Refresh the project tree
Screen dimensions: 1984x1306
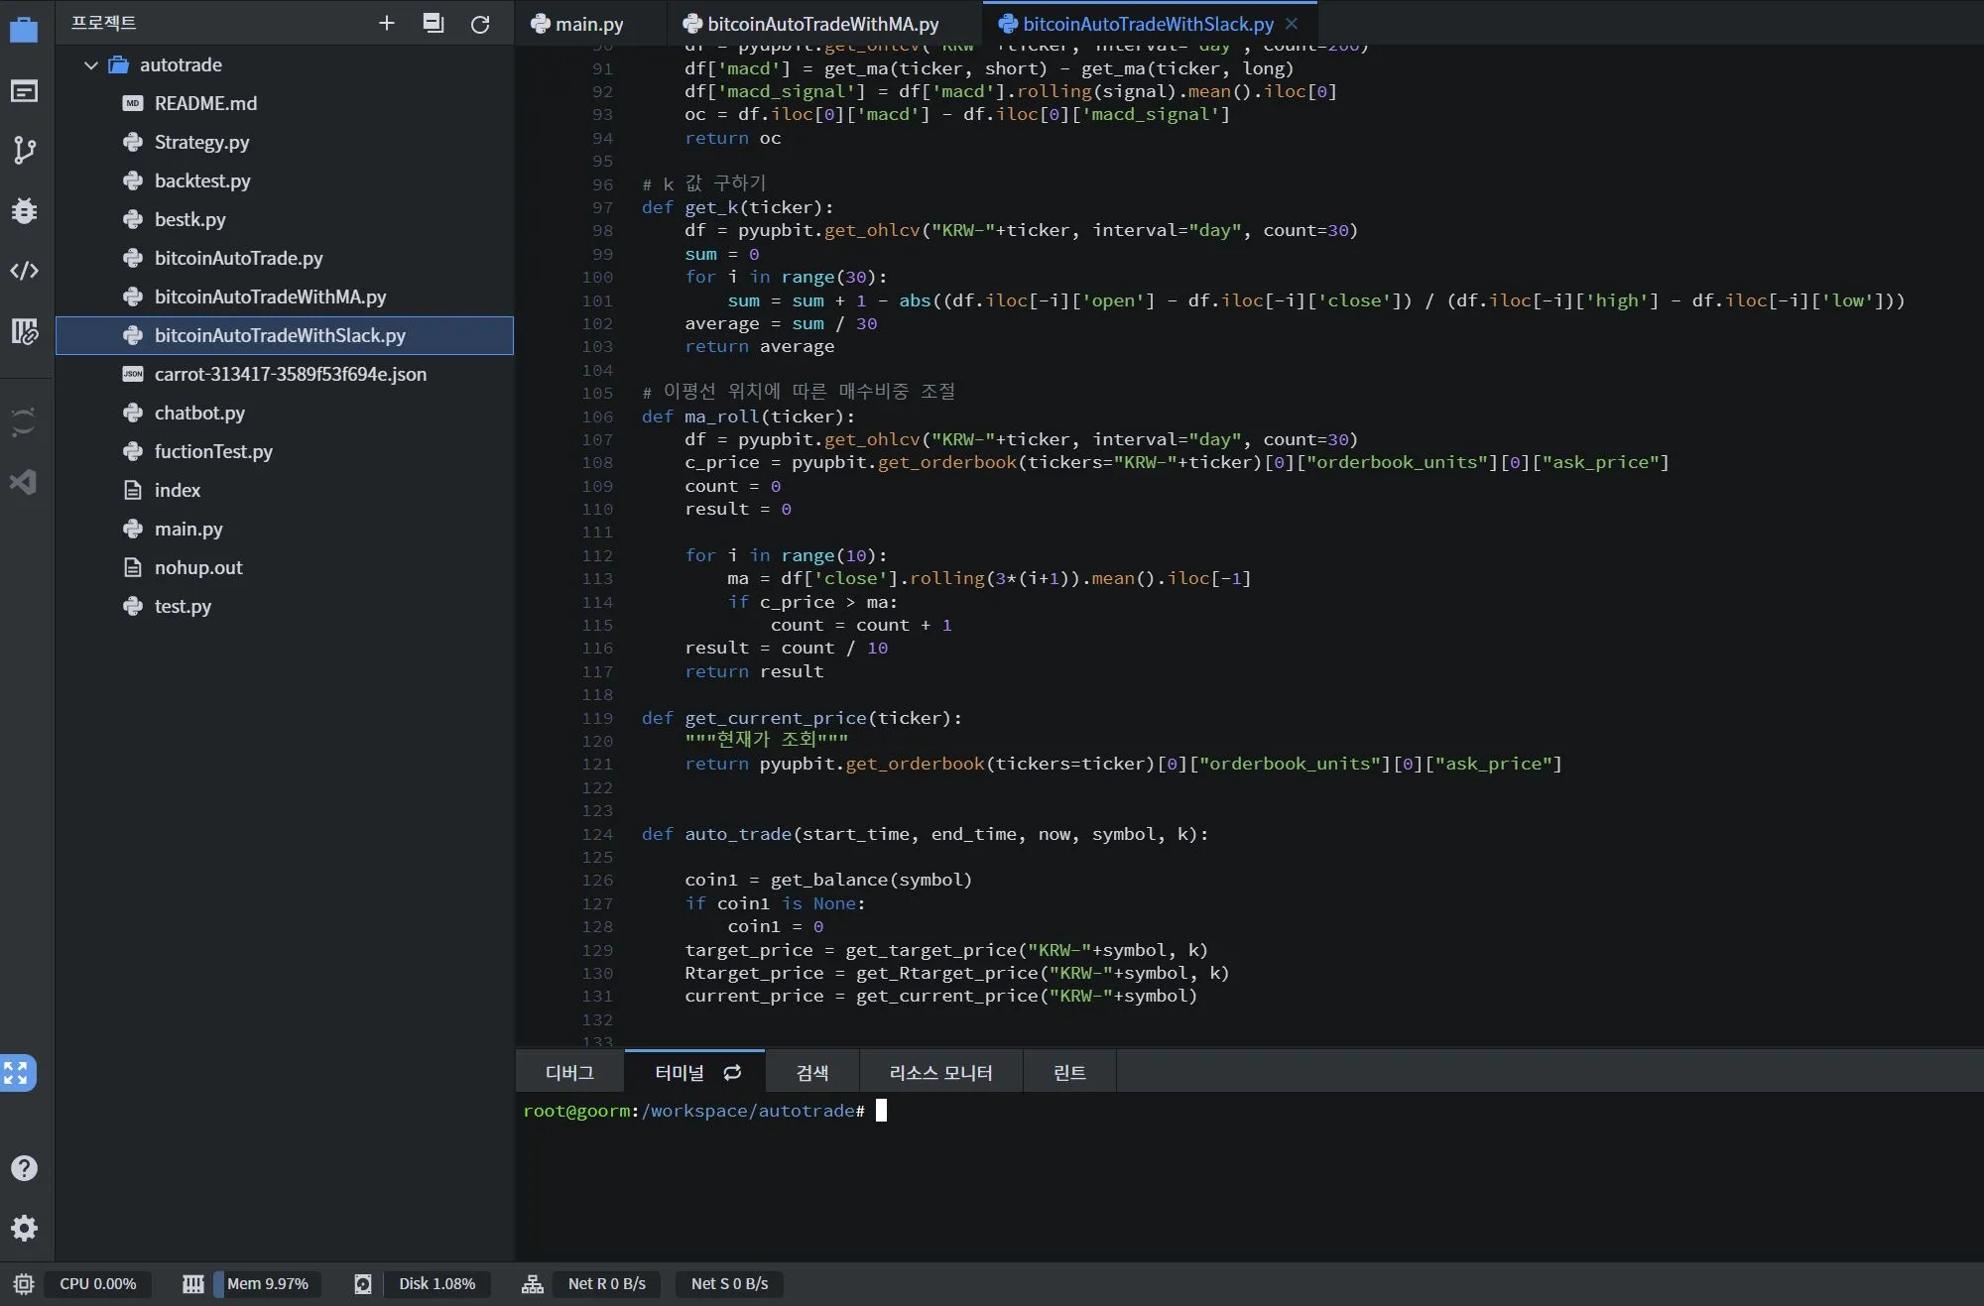(480, 24)
